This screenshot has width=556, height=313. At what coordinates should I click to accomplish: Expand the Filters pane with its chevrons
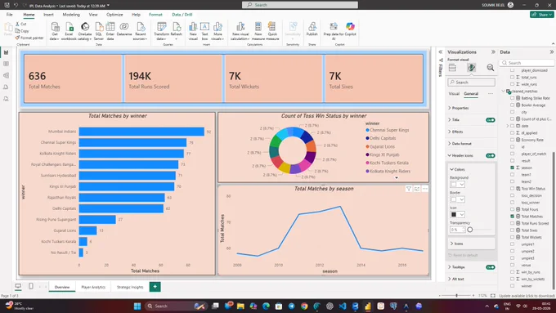pyautogui.click(x=441, y=51)
